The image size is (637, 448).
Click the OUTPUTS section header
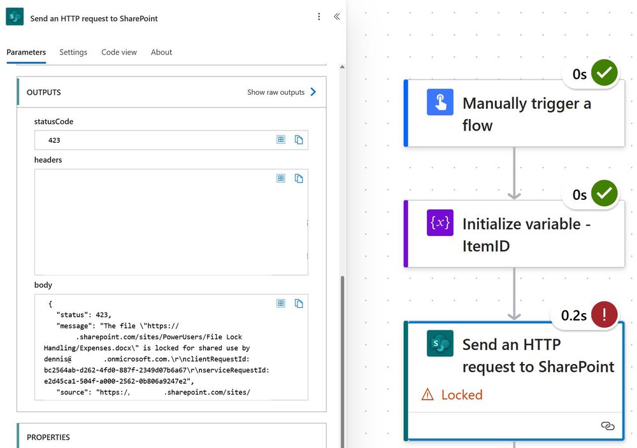click(171, 92)
